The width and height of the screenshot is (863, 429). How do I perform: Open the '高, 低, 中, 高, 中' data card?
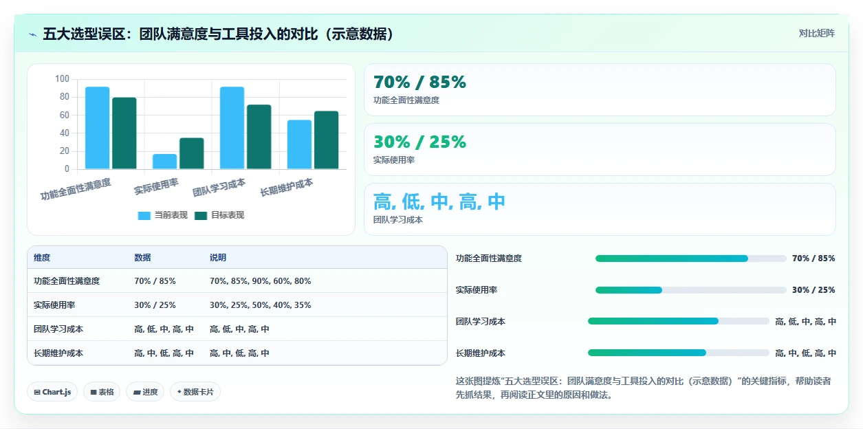(600, 210)
